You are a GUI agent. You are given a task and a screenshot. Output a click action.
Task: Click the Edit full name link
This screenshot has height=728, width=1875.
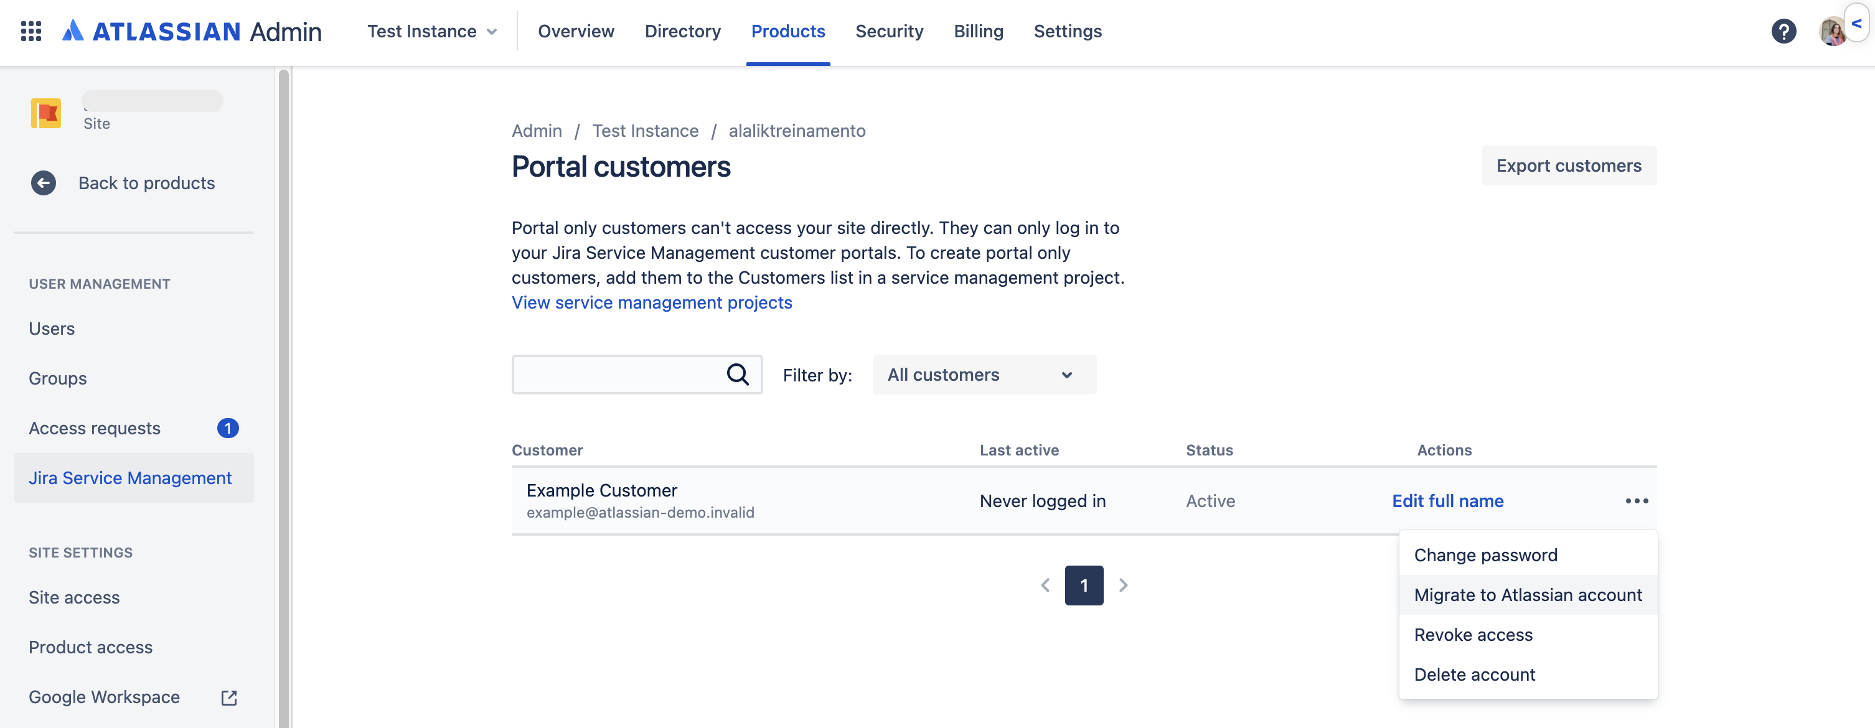point(1447,501)
